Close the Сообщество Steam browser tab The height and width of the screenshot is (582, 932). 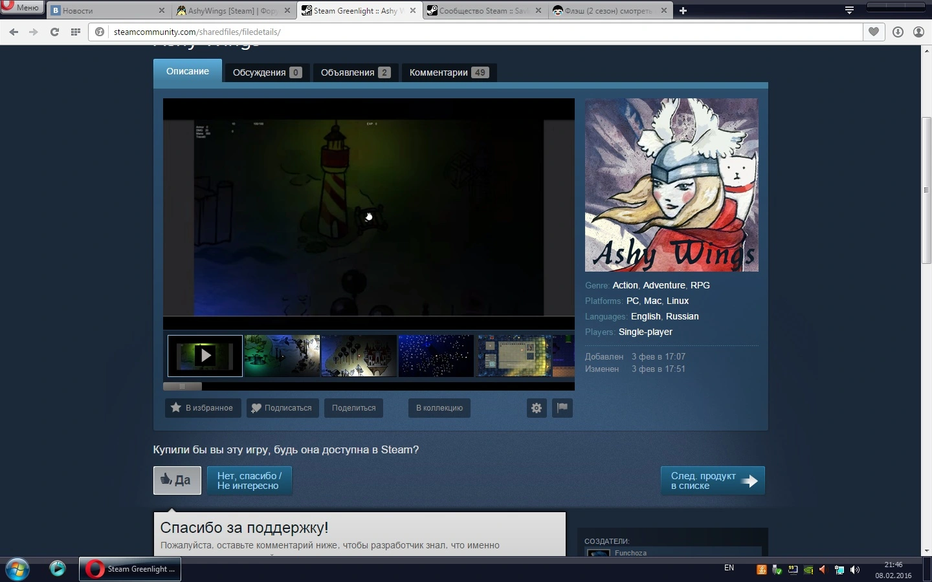click(x=538, y=10)
